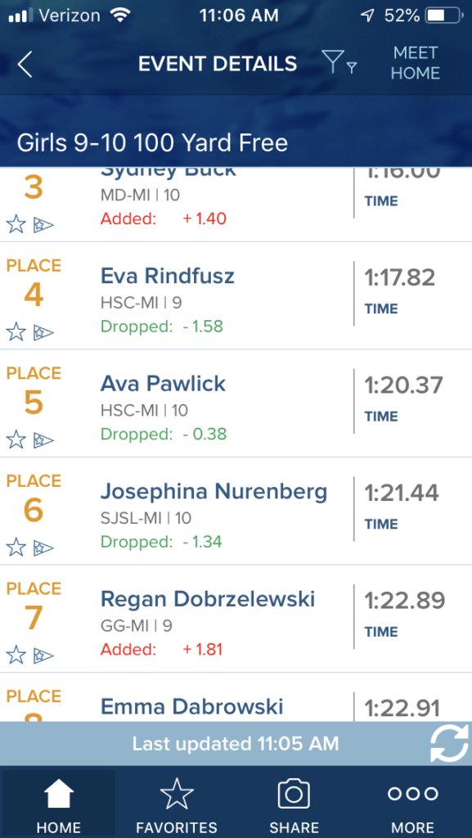View Ava Pawlick's 1:20.37 time
The width and height of the screenshot is (472, 838).
click(403, 385)
